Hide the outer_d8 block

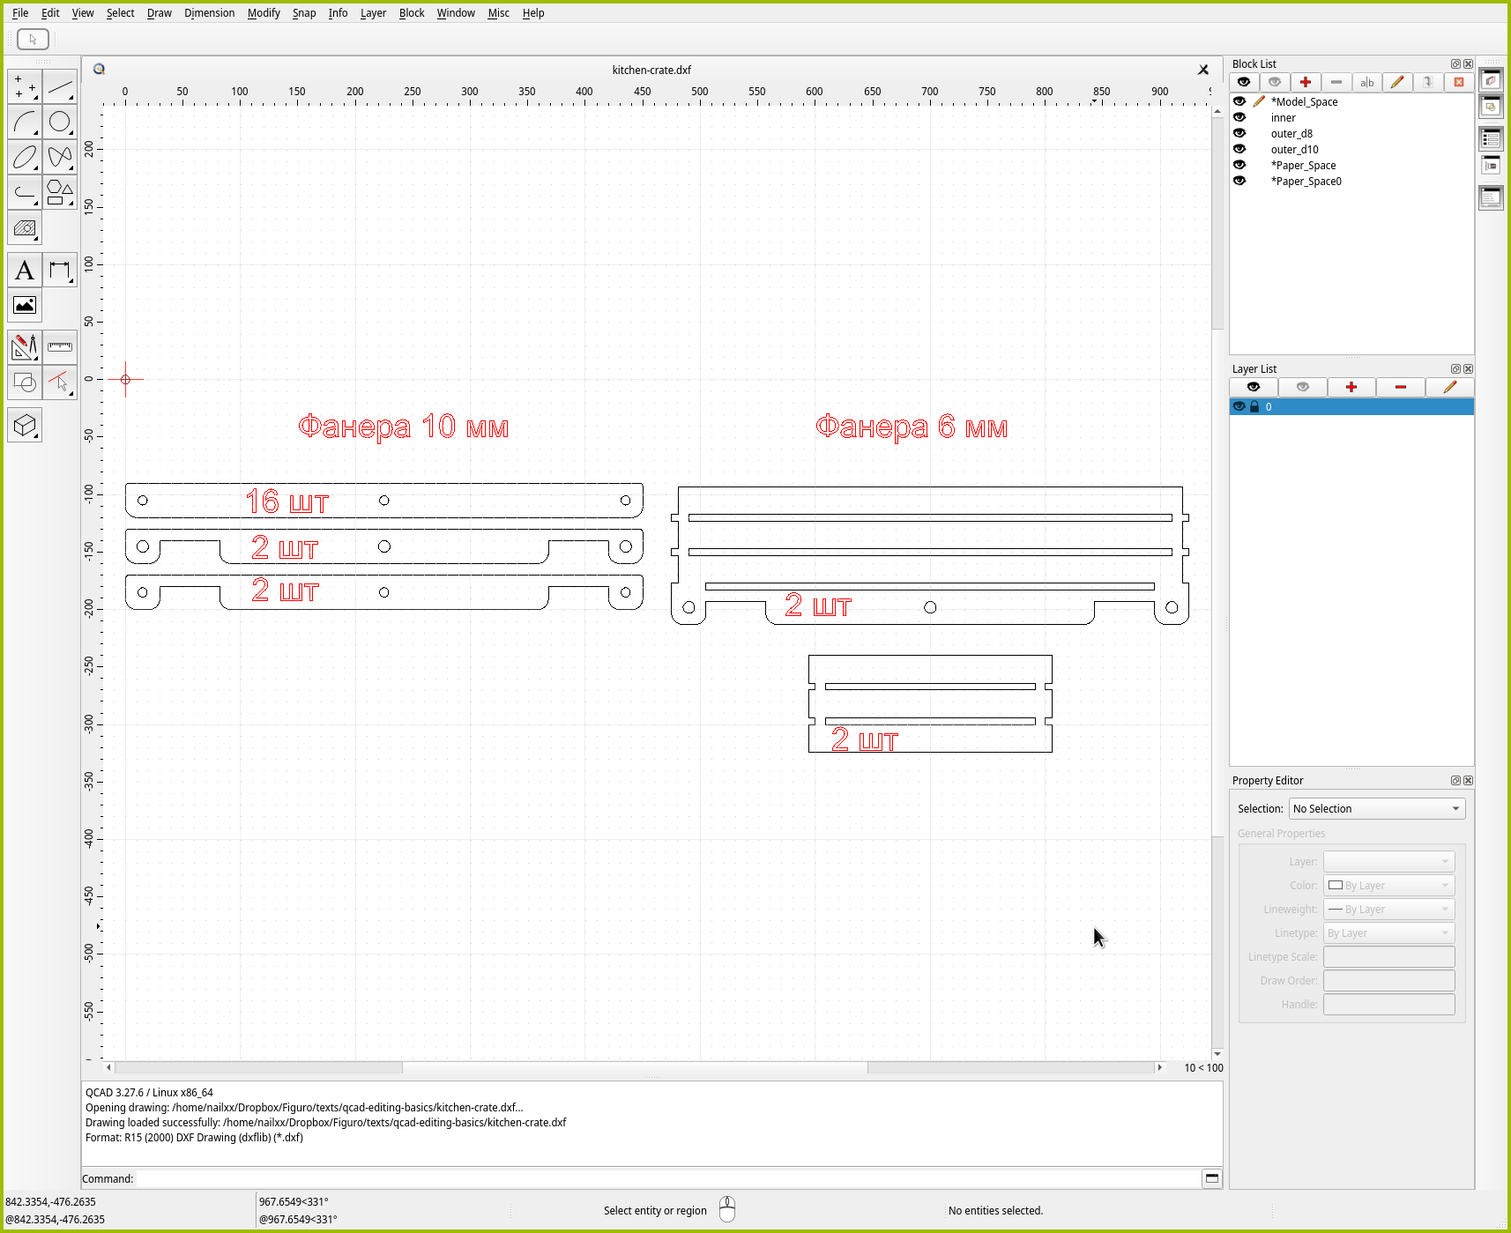[x=1239, y=134]
